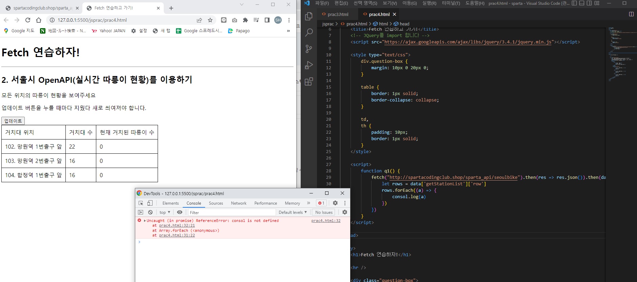Close the prac4.html editor tab
The image size is (637, 282).
point(394,14)
